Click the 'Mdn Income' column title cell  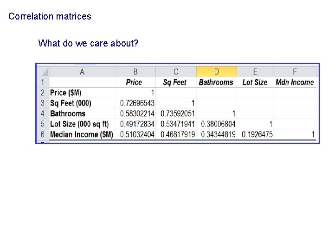[x=295, y=82]
